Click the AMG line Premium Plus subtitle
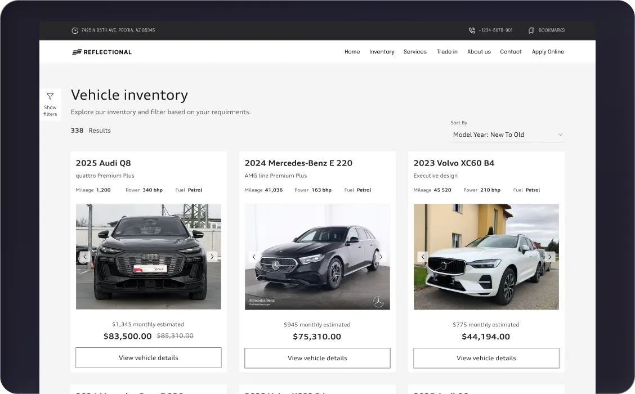The width and height of the screenshot is (635, 394). (276, 176)
